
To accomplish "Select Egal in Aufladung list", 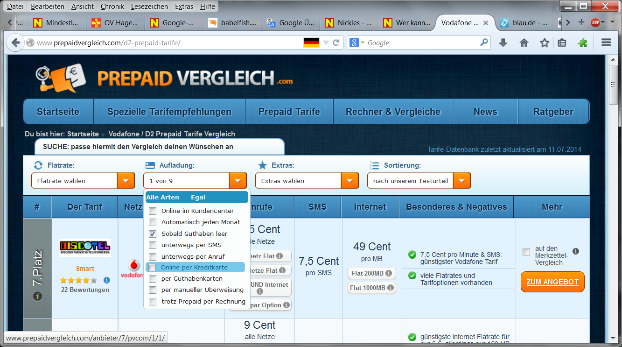I will coord(198,197).
